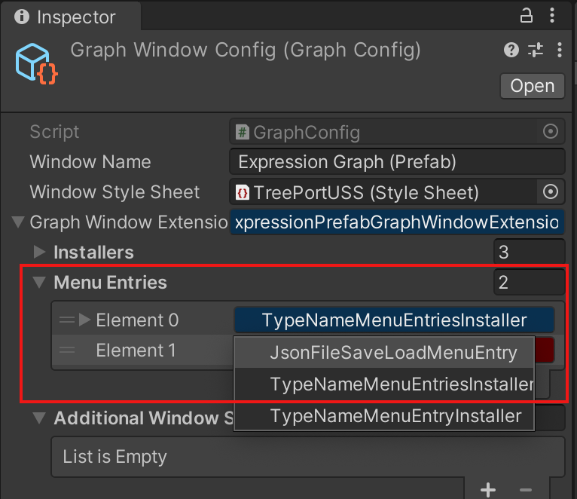Screen dimensions: 577x499
Task: Open Element 0 type dropdown TypeNameMenuEntriesInstaller
Action: pyautogui.click(x=394, y=320)
